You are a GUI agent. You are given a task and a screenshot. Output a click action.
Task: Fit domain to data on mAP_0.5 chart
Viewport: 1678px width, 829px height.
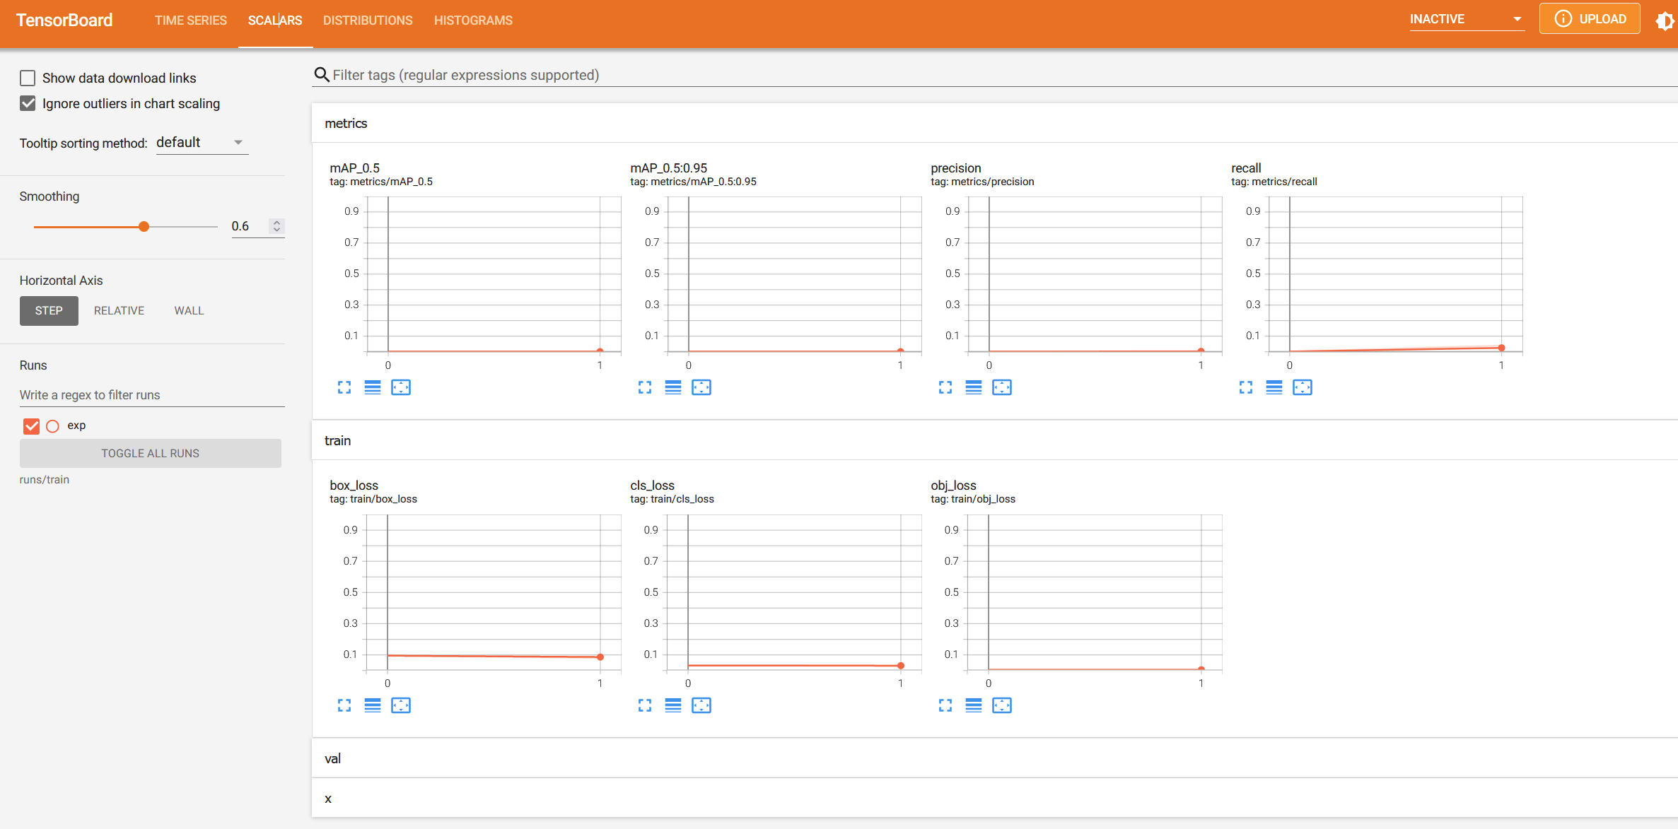coord(401,387)
